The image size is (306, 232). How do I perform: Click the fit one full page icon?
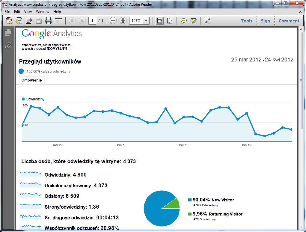pyautogui.click(x=170, y=21)
